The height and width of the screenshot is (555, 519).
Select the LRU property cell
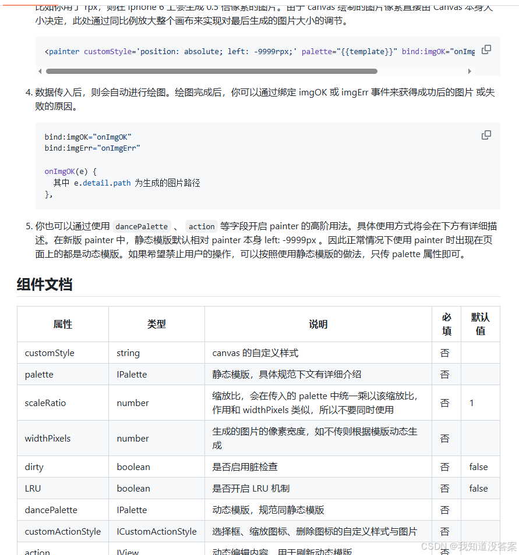tap(63, 489)
